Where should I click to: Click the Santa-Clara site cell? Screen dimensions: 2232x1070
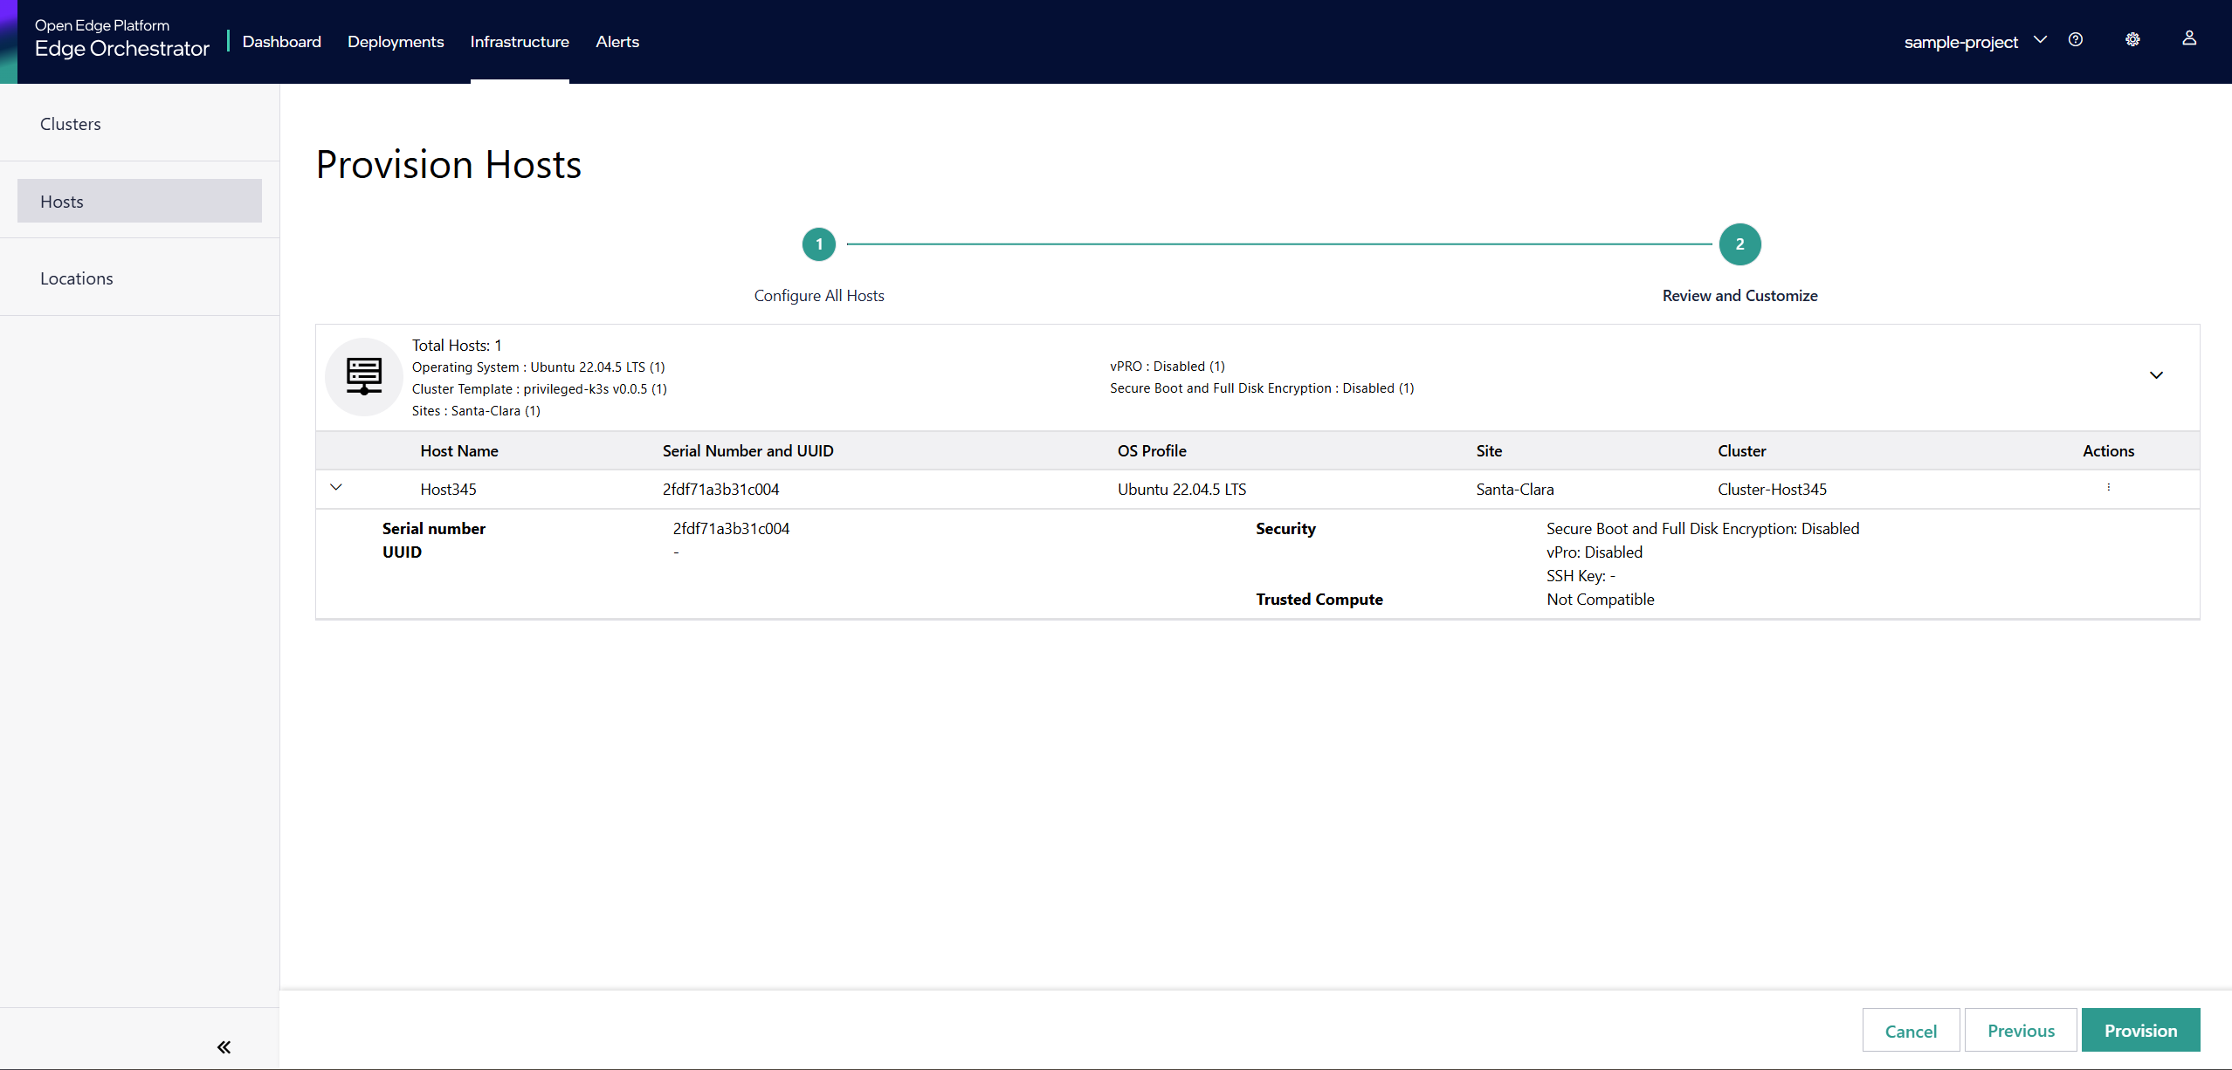coord(1515,490)
